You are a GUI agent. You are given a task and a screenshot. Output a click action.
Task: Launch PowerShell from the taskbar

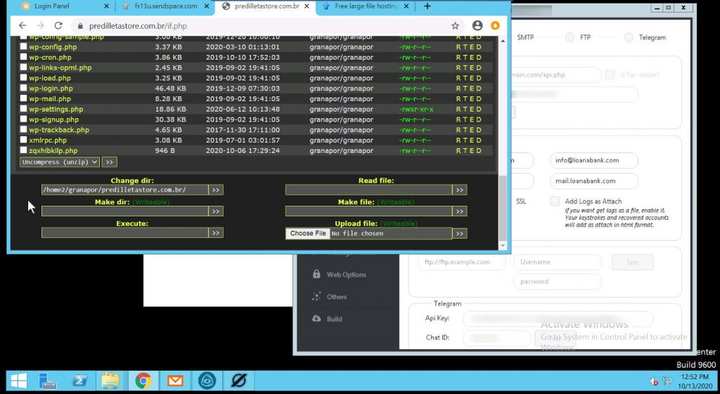pyautogui.click(x=80, y=381)
